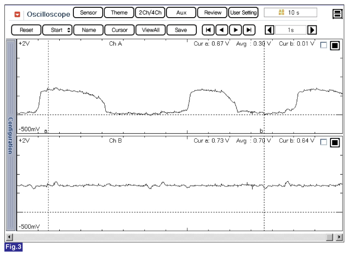Expand the vertical Configuration side panel
Viewport: 349px width, 256px height.
tap(10, 135)
